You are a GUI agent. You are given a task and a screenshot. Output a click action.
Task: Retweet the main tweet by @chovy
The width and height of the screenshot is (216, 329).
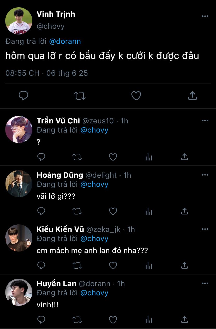click(80, 96)
